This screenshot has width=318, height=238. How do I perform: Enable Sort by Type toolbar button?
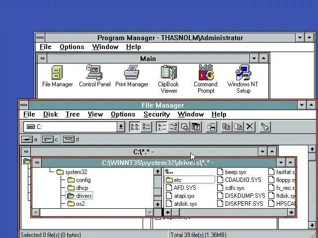coord(173,127)
